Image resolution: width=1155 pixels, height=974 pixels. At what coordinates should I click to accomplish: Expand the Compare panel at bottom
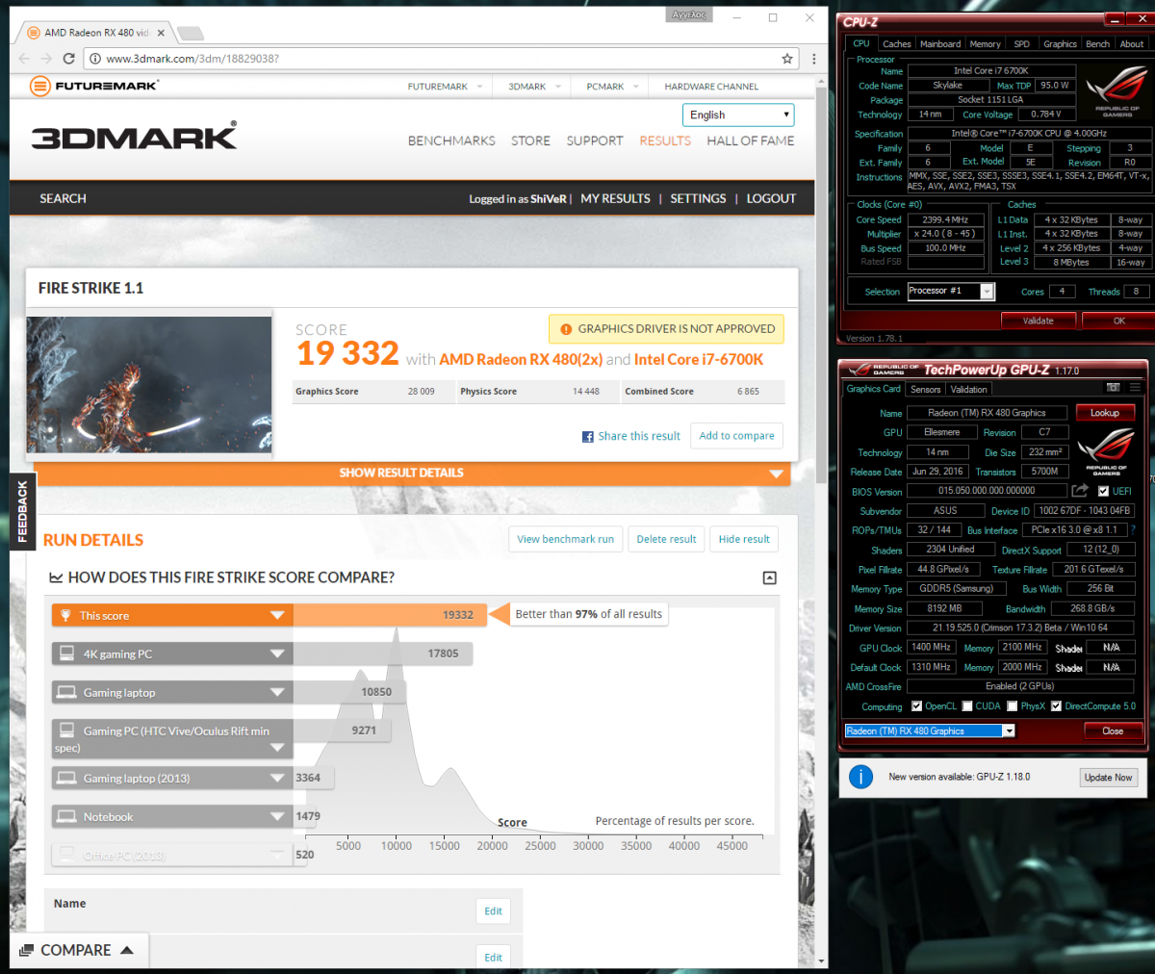80,951
